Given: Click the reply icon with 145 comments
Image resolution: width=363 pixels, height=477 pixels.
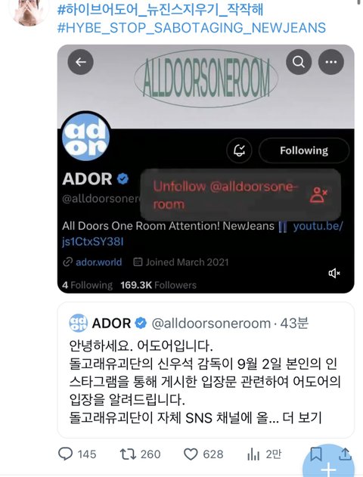Looking at the screenshot, I should pyautogui.click(x=66, y=454).
